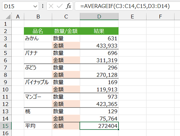Cancel formula entry with the X icon
Screen dimensions: 180x136
[51, 6]
